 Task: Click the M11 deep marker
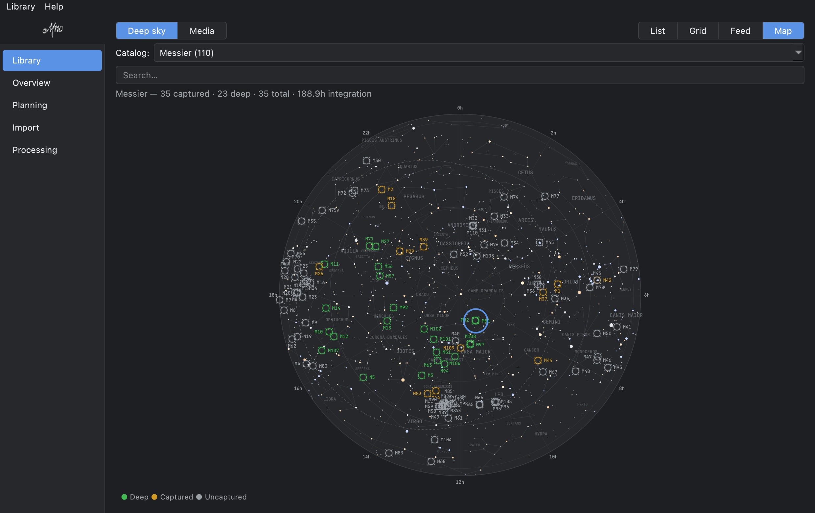pos(324,264)
